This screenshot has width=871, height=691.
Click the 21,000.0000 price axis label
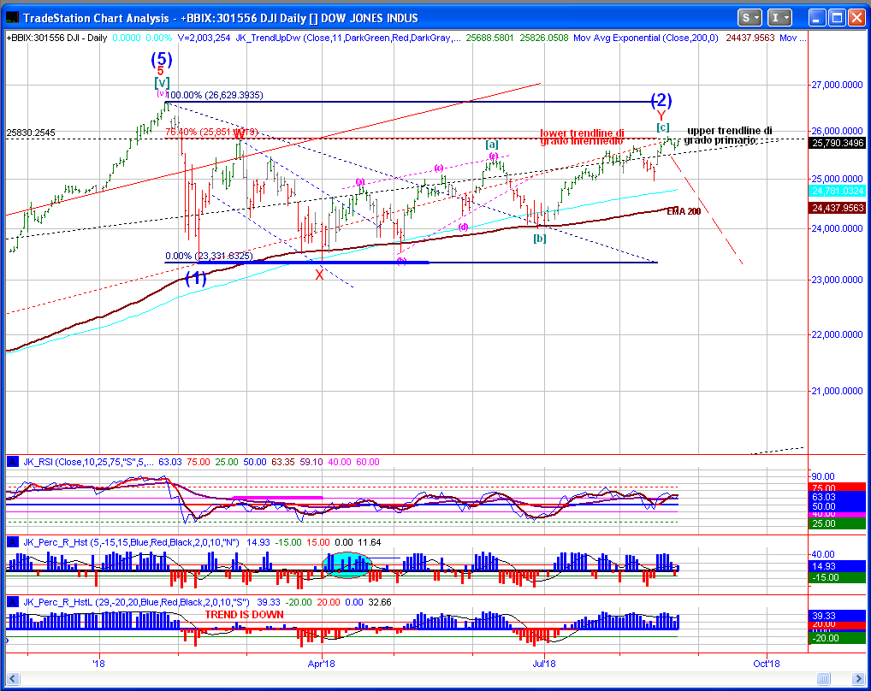837,391
